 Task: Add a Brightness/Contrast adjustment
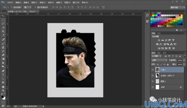[x=159, y=40]
